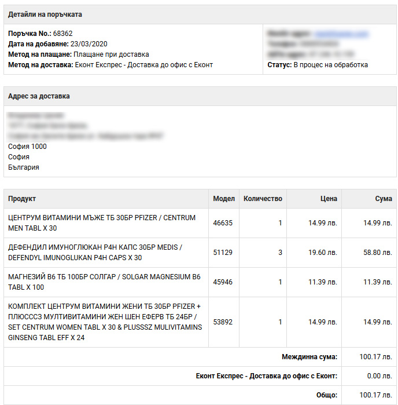Click the "Модел" column header
This screenshot has width=398, height=405.
point(224,199)
